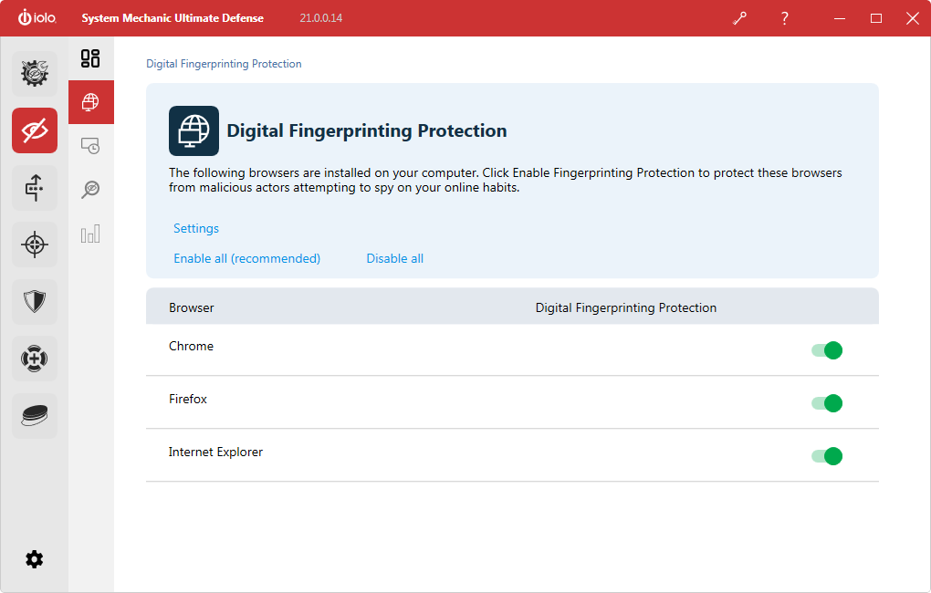Click the Disable all link
Image resolution: width=931 pixels, height=593 pixels.
pos(395,259)
